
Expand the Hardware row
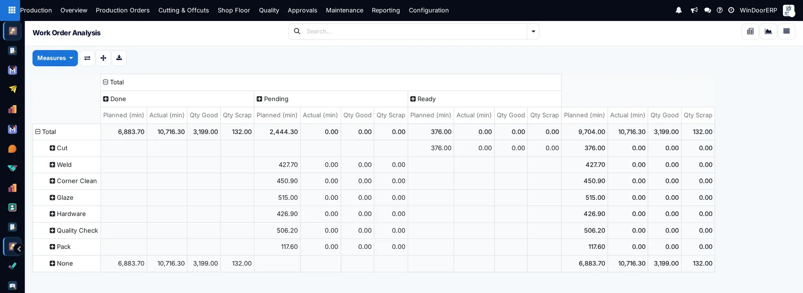point(68,214)
